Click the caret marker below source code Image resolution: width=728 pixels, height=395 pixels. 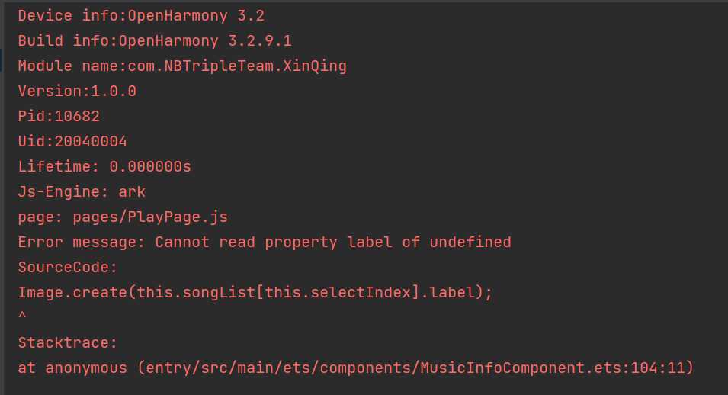coord(22,316)
